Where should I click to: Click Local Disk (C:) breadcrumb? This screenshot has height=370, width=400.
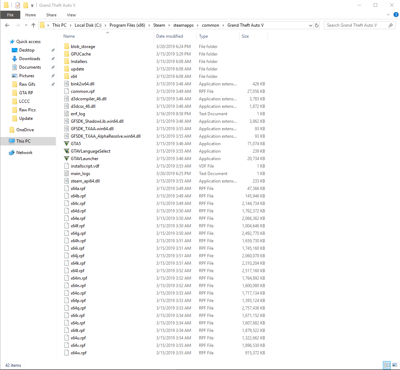88,25
